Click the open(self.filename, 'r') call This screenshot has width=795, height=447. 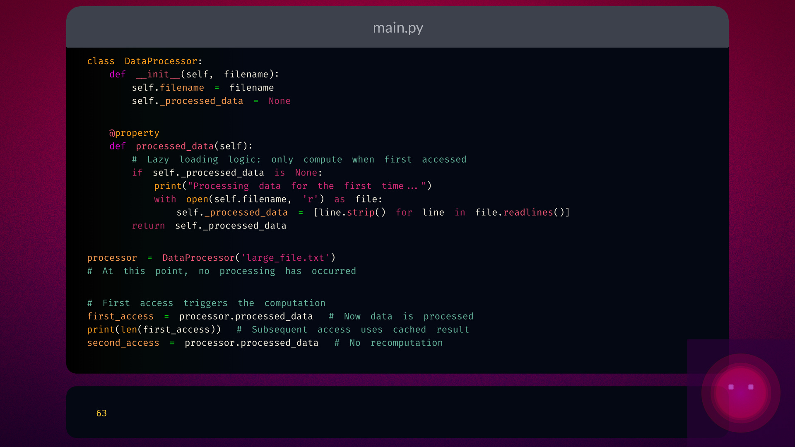coord(255,199)
